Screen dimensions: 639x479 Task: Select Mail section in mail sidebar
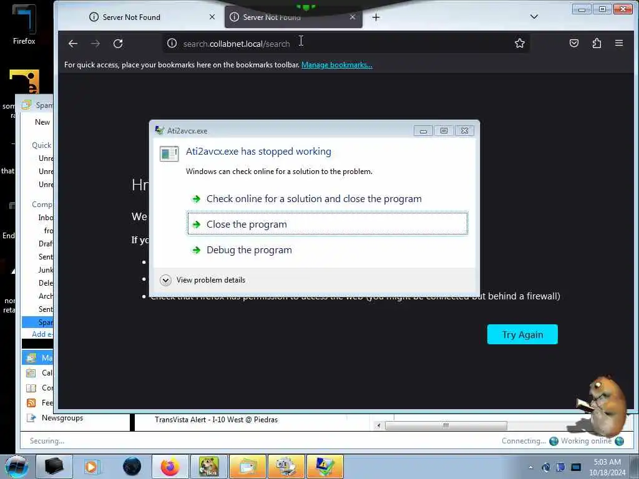(x=37, y=357)
